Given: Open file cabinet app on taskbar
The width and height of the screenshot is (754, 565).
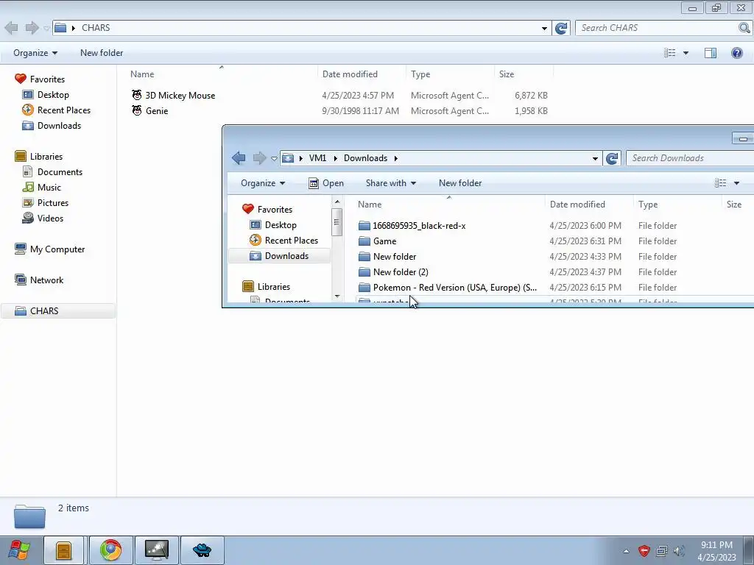Looking at the screenshot, I should tap(63, 550).
